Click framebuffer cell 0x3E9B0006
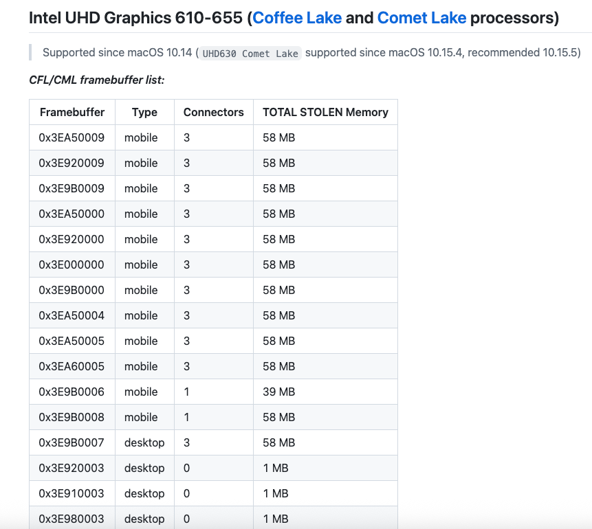Screen dimensions: 592x529 coord(72,392)
